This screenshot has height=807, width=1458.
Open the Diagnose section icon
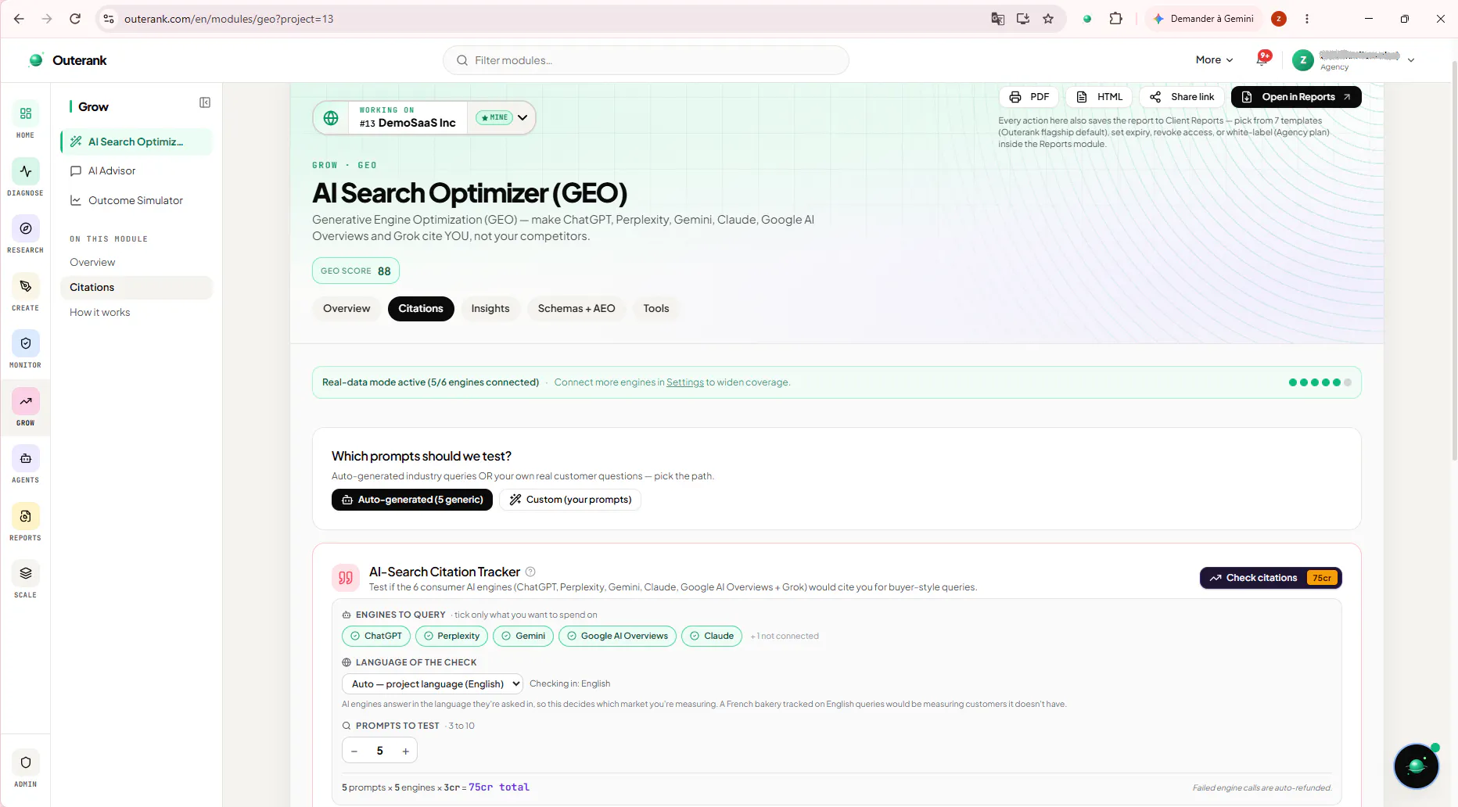[26, 171]
